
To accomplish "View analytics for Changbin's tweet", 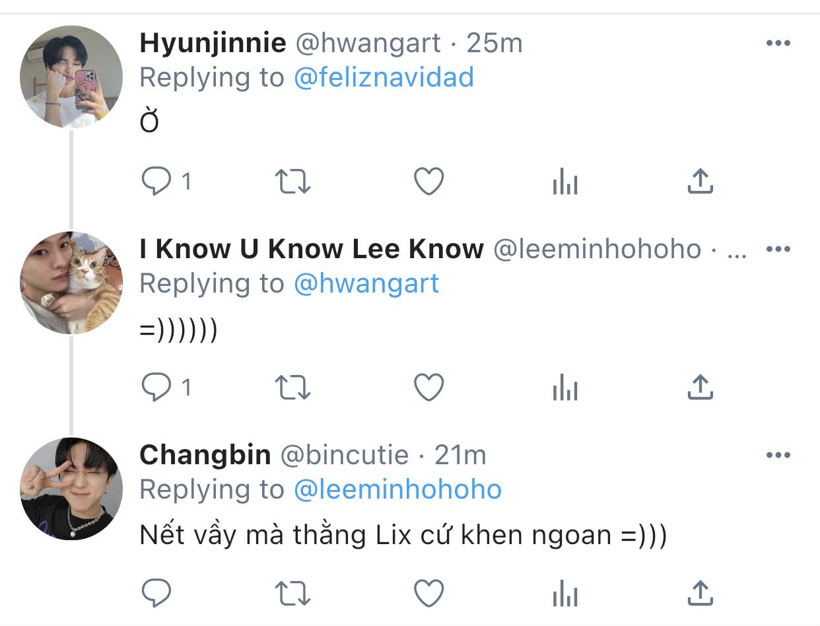I will (x=565, y=594).
